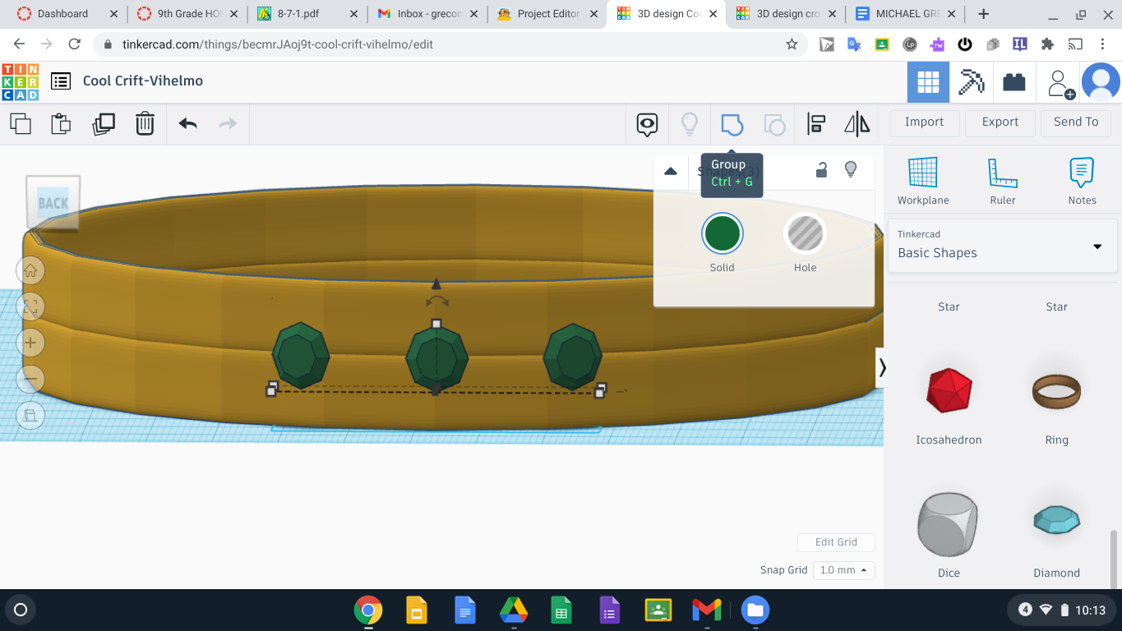Select the Mirror/Flip tool
This screenshot has width=1122, height=631.
(856, 123)
